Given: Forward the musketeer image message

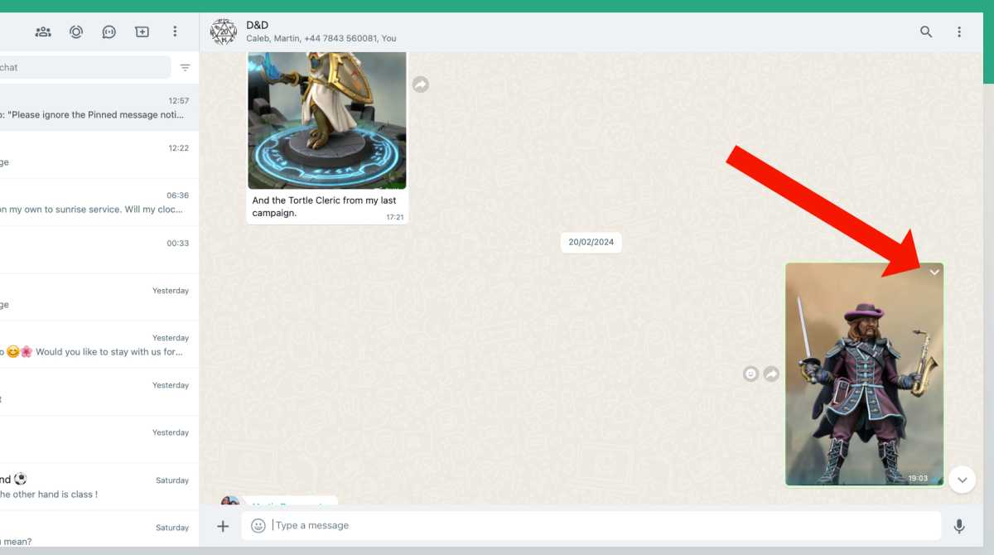Looking at the screenshot, I should (x=771, y=374).
